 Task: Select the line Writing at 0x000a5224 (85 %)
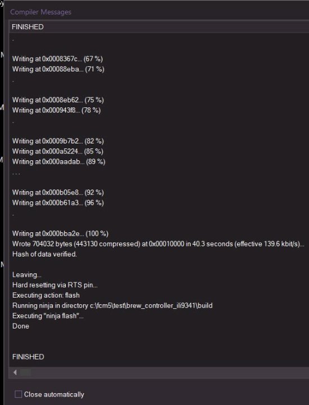click(x=58, y=151)
